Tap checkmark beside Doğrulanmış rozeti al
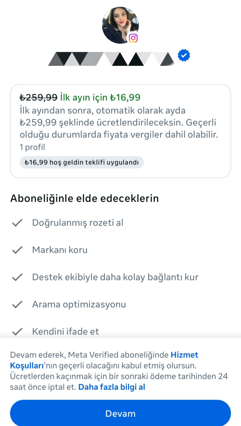Viewport: 241px width, 426px height. coord(17,223)
